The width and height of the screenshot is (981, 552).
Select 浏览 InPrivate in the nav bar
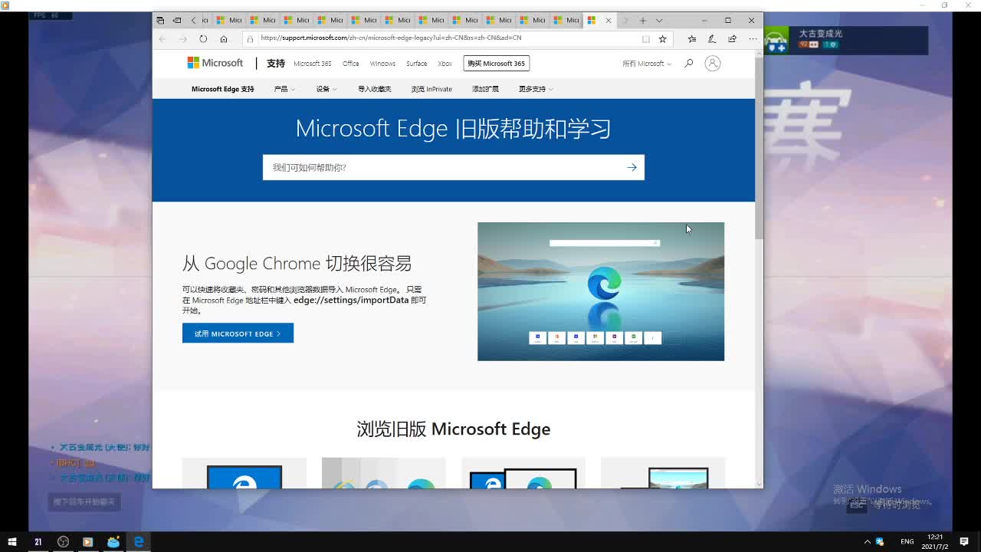click(431, 89)
